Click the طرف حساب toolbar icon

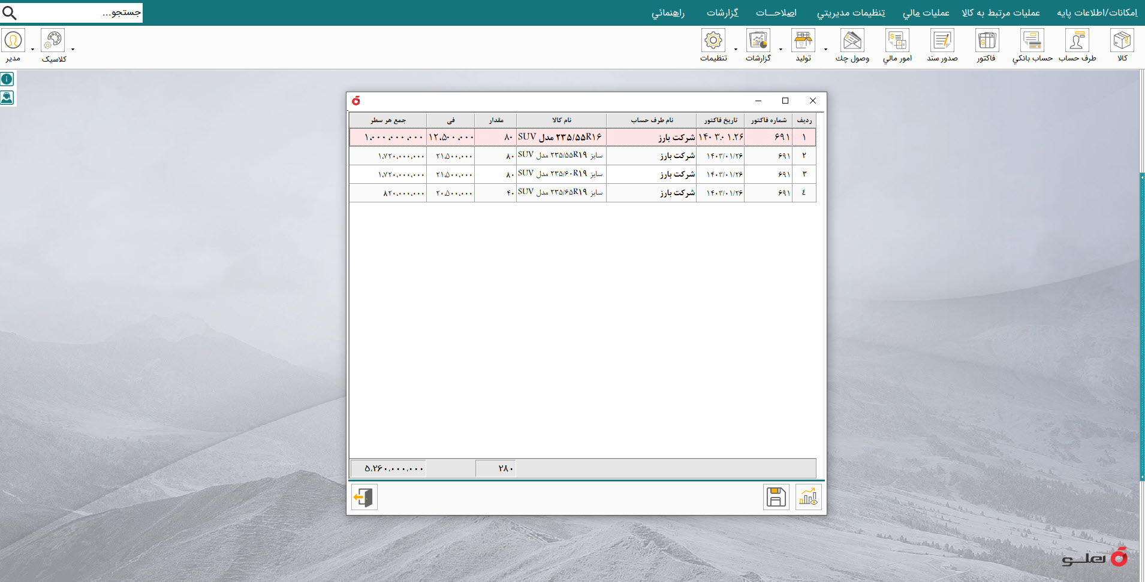pyautogui.click(x=1077, y=41)
